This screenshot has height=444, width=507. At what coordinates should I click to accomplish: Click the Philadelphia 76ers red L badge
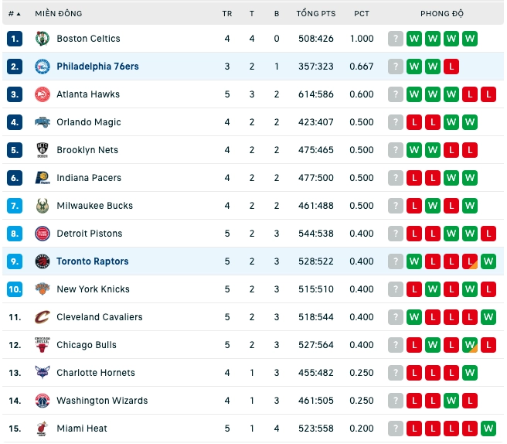(x=451, y=67)
